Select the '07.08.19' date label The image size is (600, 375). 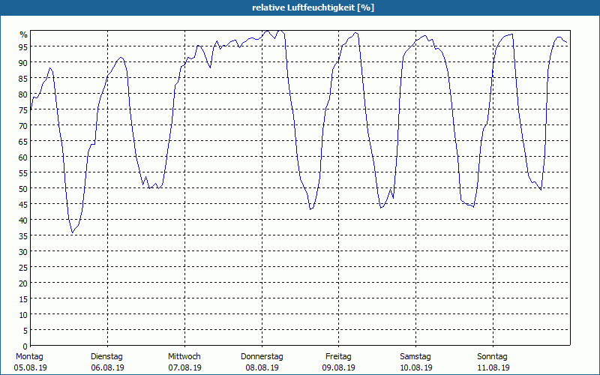pyautogui.click(x=184, y=367)
